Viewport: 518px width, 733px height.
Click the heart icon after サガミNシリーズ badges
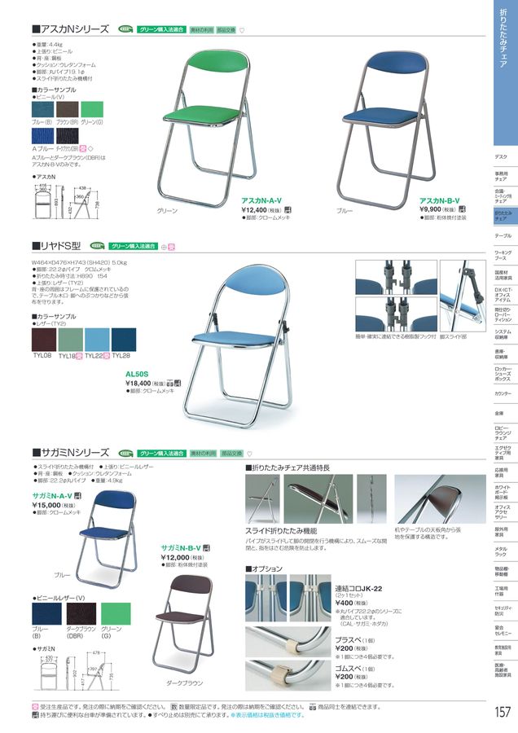(x=249, y=454)
